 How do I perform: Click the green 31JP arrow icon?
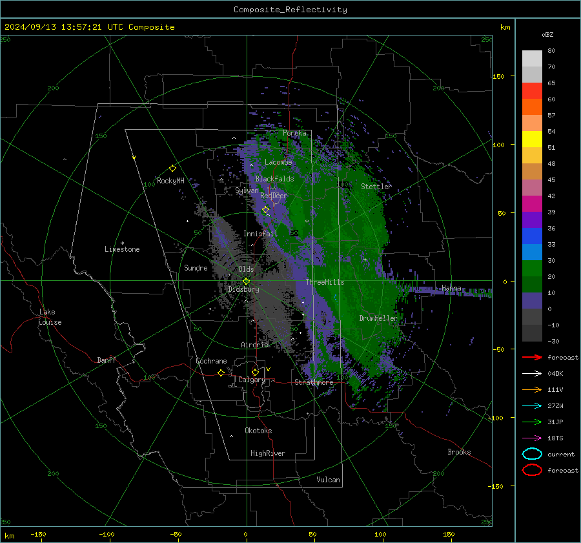coord(532,422)
